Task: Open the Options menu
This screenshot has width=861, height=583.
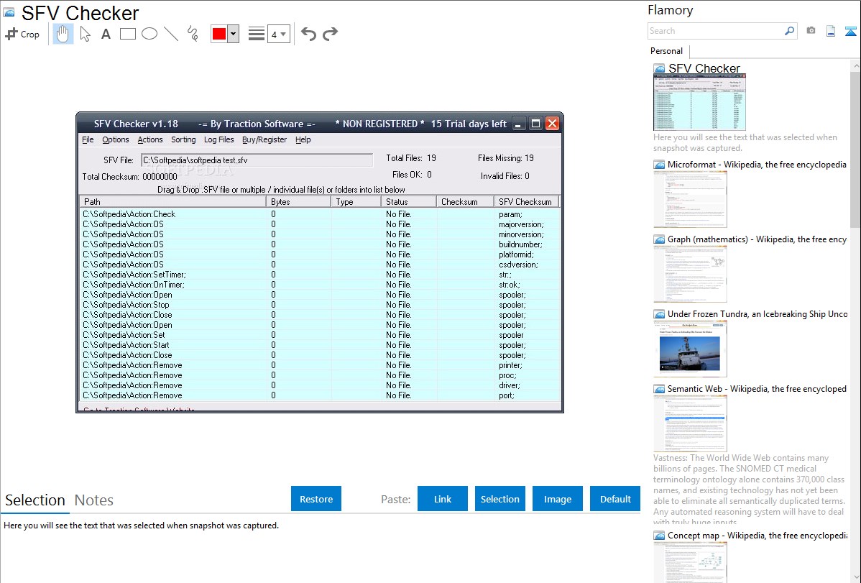Action: [x=115, y=139]
